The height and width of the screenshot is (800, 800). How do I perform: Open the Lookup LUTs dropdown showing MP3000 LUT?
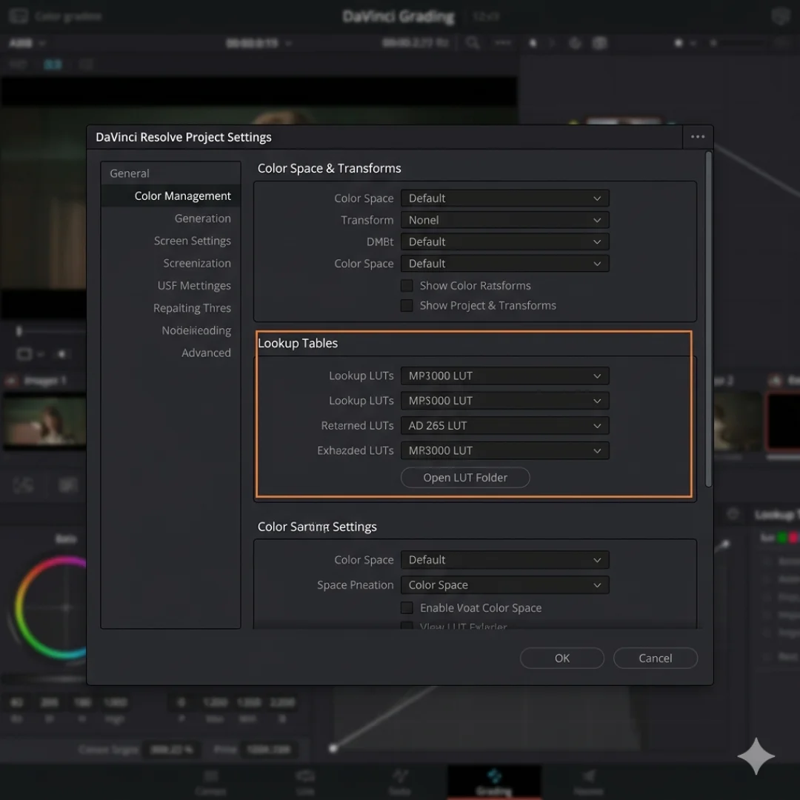[504, 376]
